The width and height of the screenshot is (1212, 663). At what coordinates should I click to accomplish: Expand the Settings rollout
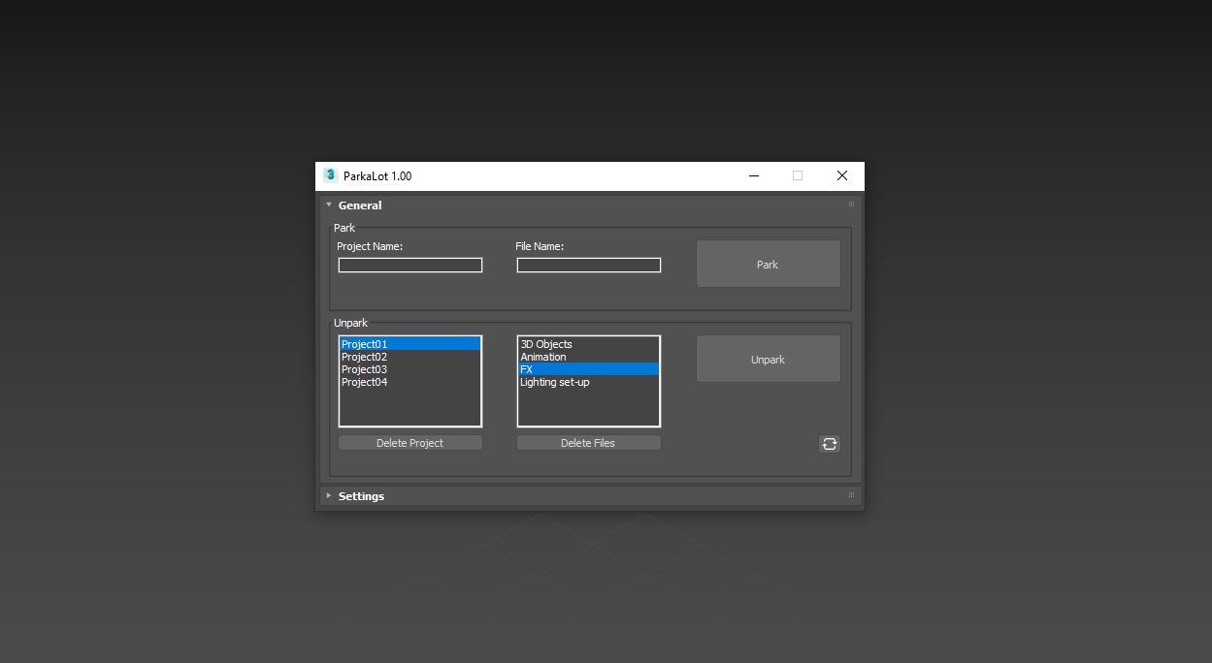pyautogui.click(x=361, y=495)
